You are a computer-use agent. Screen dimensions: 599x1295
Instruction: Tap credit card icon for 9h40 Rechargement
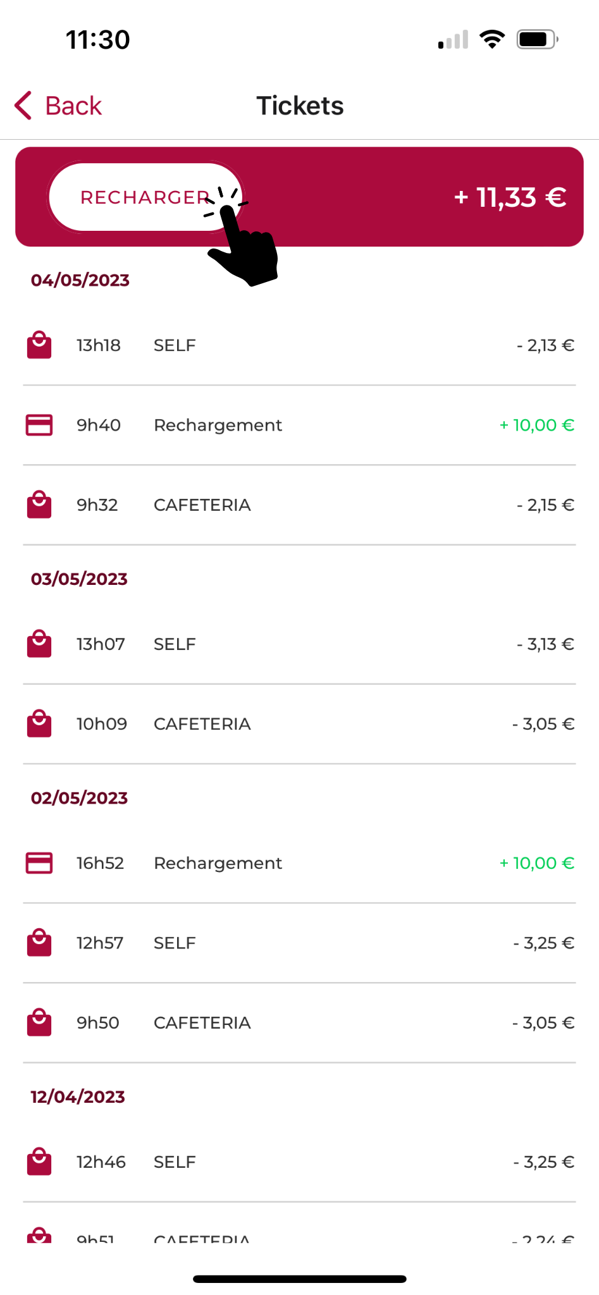pyautogui.click(x=39, y=425)
